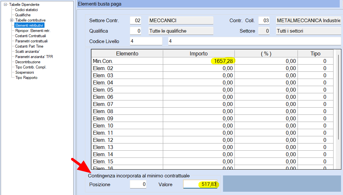Click the Posizione input field

(138, 184)
